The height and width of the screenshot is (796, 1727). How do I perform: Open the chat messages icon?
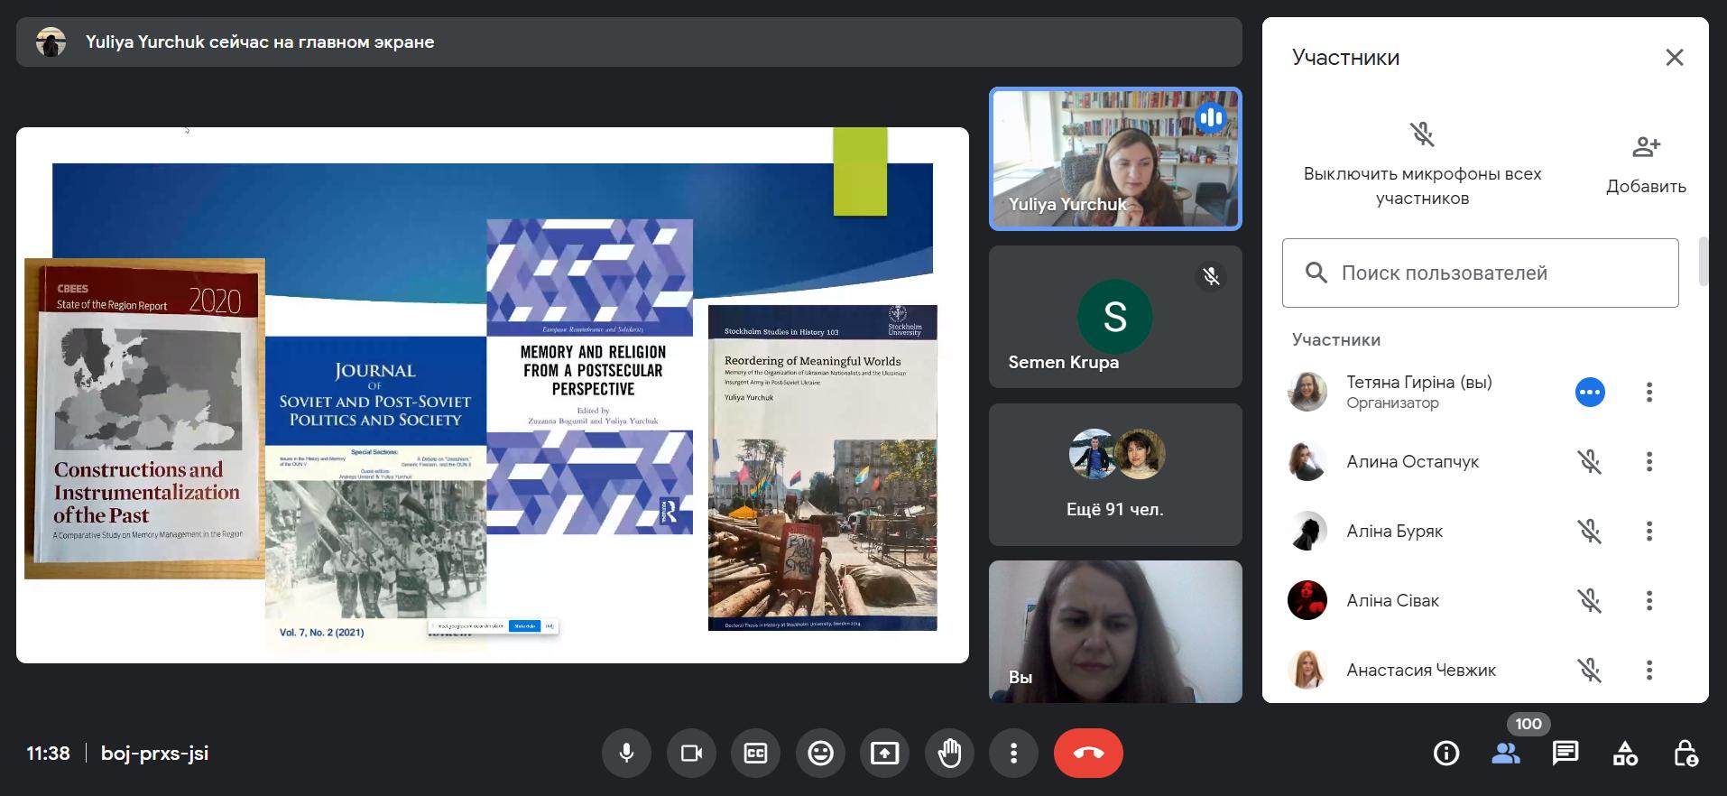(x=1565, y=754)
